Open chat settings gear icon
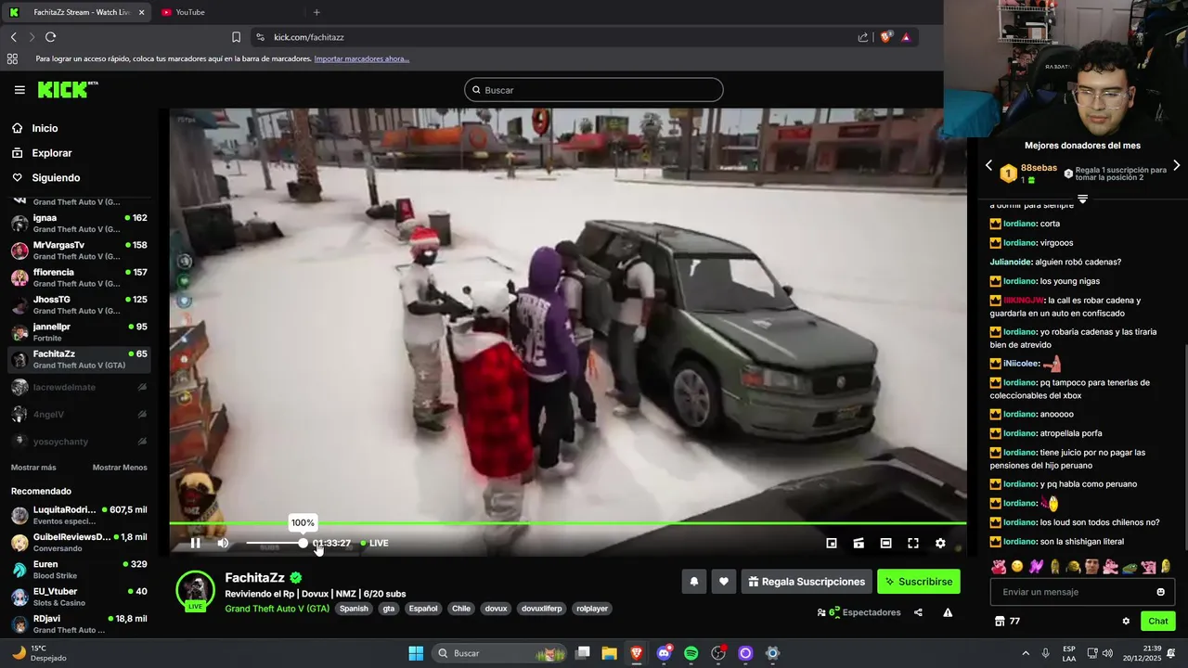Image resolution: width=1188 pixels, height=668 pixels. (1126, 621)
